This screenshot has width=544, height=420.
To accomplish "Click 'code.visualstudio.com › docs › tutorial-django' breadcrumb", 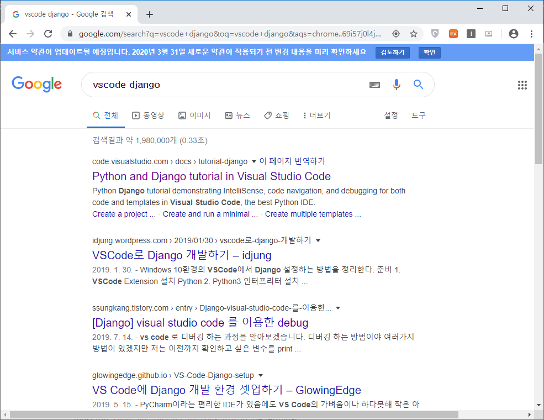I will (x=170, y=162).
